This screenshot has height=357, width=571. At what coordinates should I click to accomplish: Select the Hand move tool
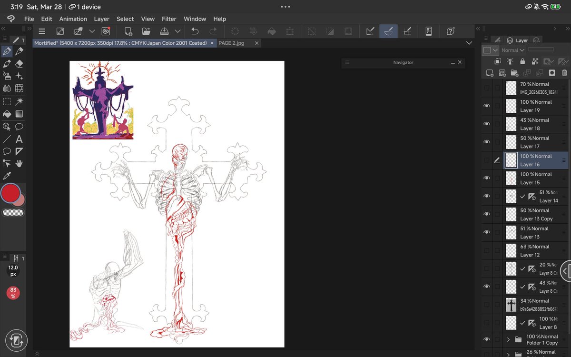click(x=19, y=164)
